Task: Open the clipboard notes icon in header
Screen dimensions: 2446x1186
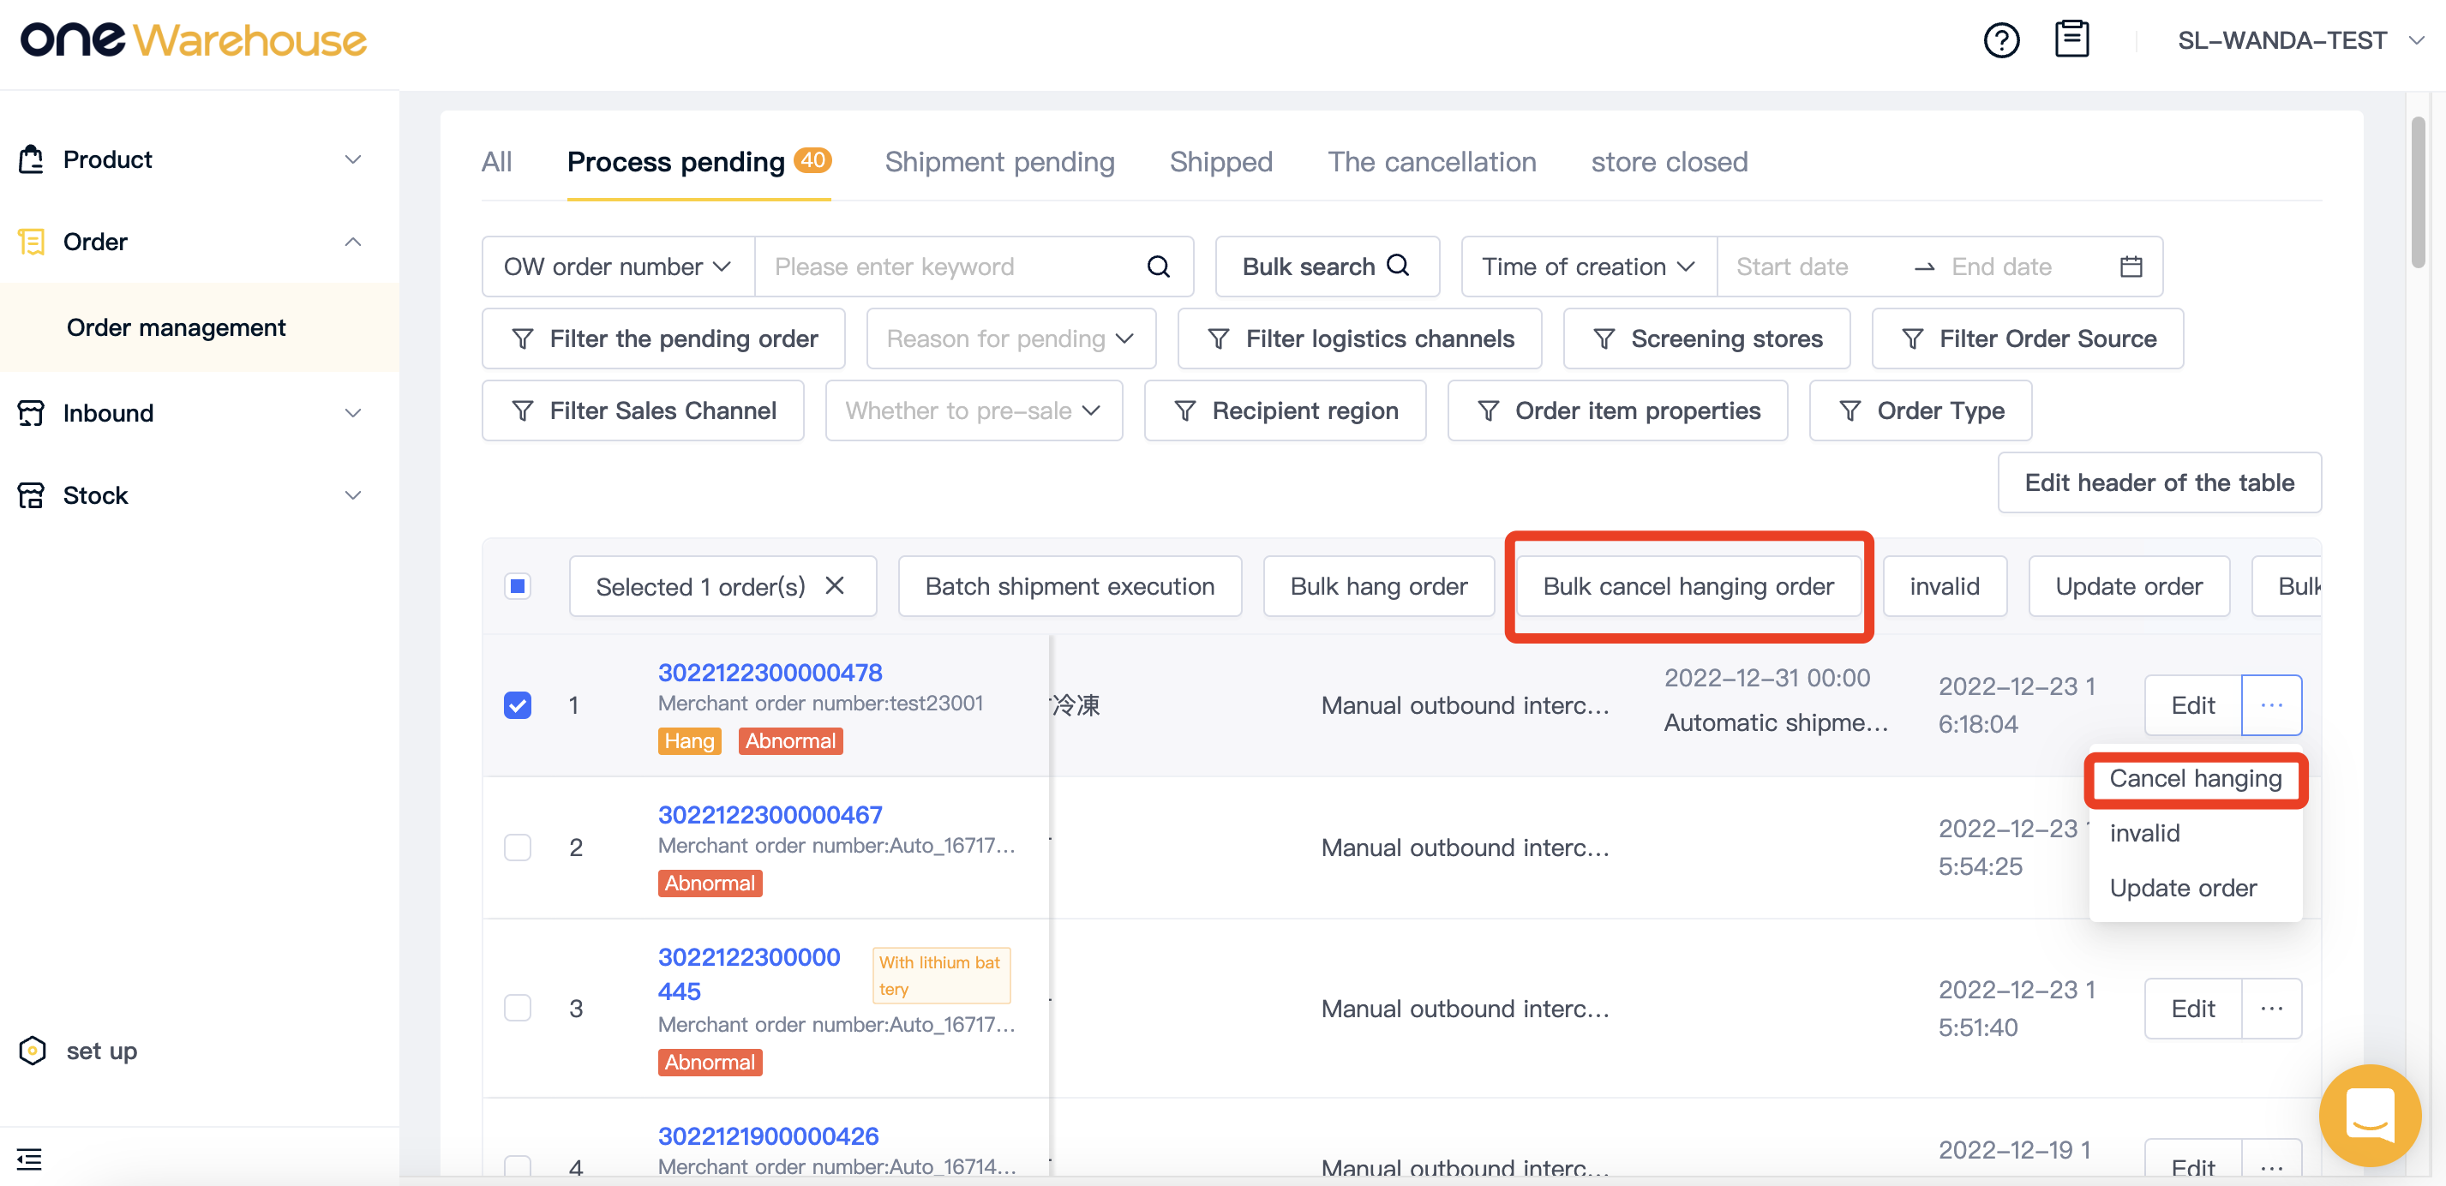Action: click(x=2071, y=40)
